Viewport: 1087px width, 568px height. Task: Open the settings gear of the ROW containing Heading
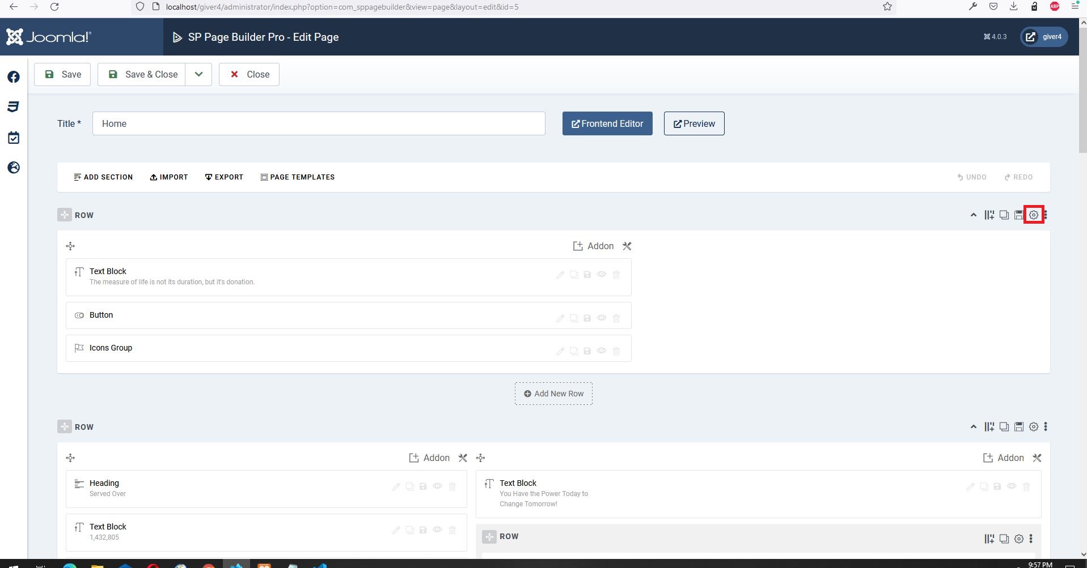pos(1034,427)
